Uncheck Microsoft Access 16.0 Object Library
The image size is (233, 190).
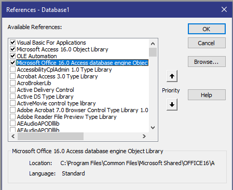click(12, 49)
